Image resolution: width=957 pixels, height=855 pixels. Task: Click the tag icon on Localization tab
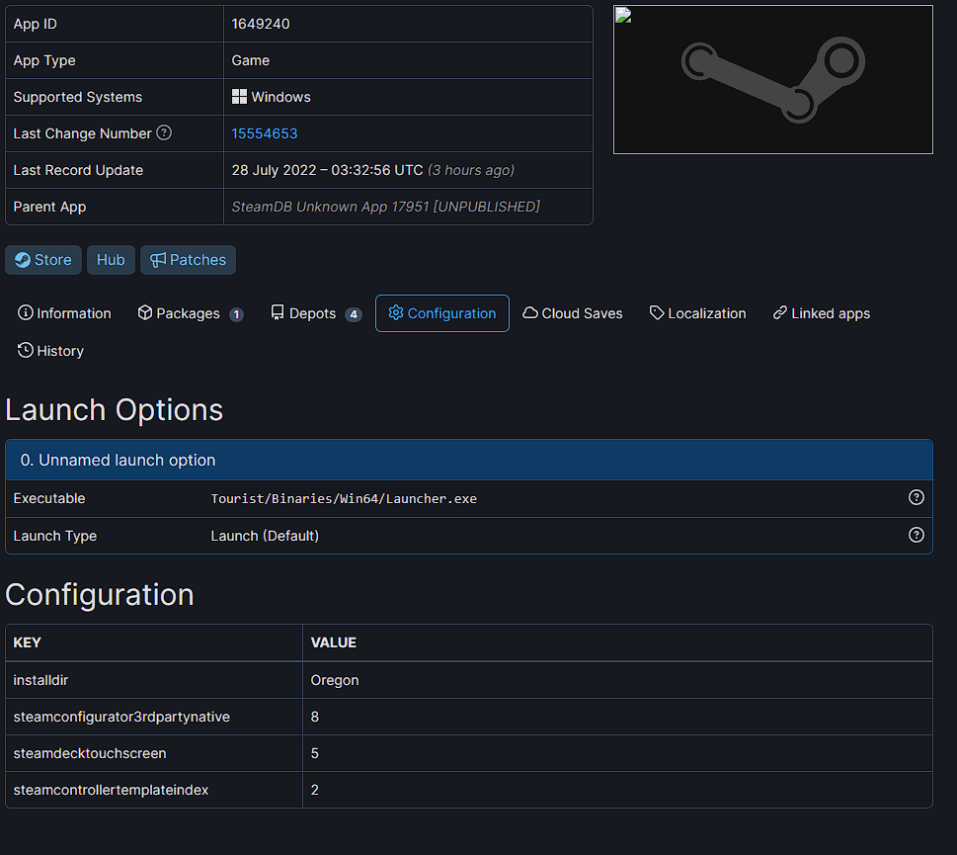(657, 313)
